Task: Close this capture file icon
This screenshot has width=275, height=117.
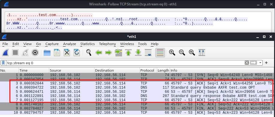Action: [67, 53]
